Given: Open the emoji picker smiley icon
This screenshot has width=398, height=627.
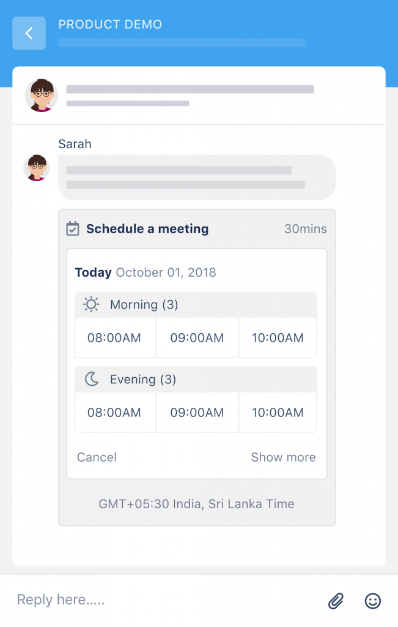Looking at the screenshot, I should pyautogui.click(x=372, y=601).
